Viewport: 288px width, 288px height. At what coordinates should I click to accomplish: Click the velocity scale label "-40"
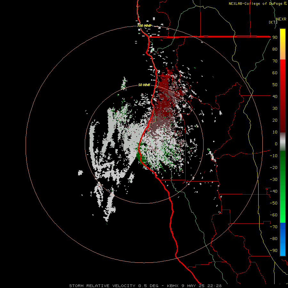coord(274,191)
